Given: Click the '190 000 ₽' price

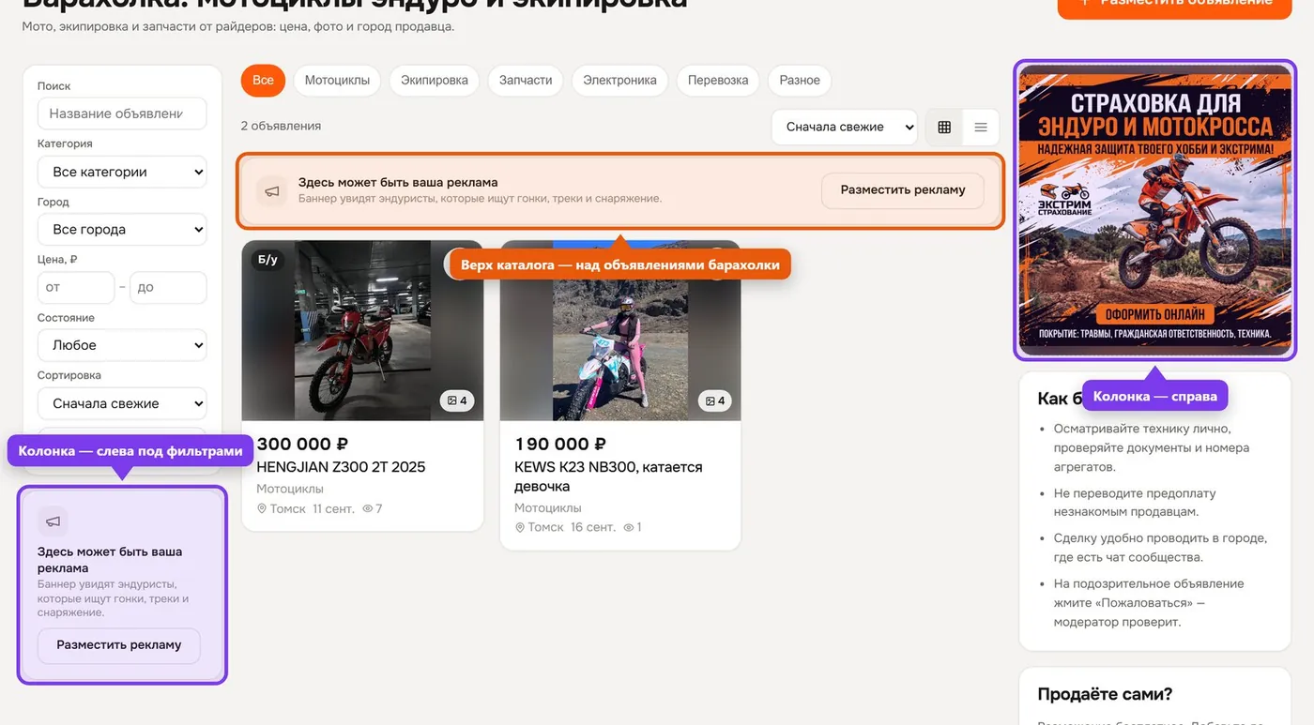Looking at the screenshot, I should click(560, 444).
